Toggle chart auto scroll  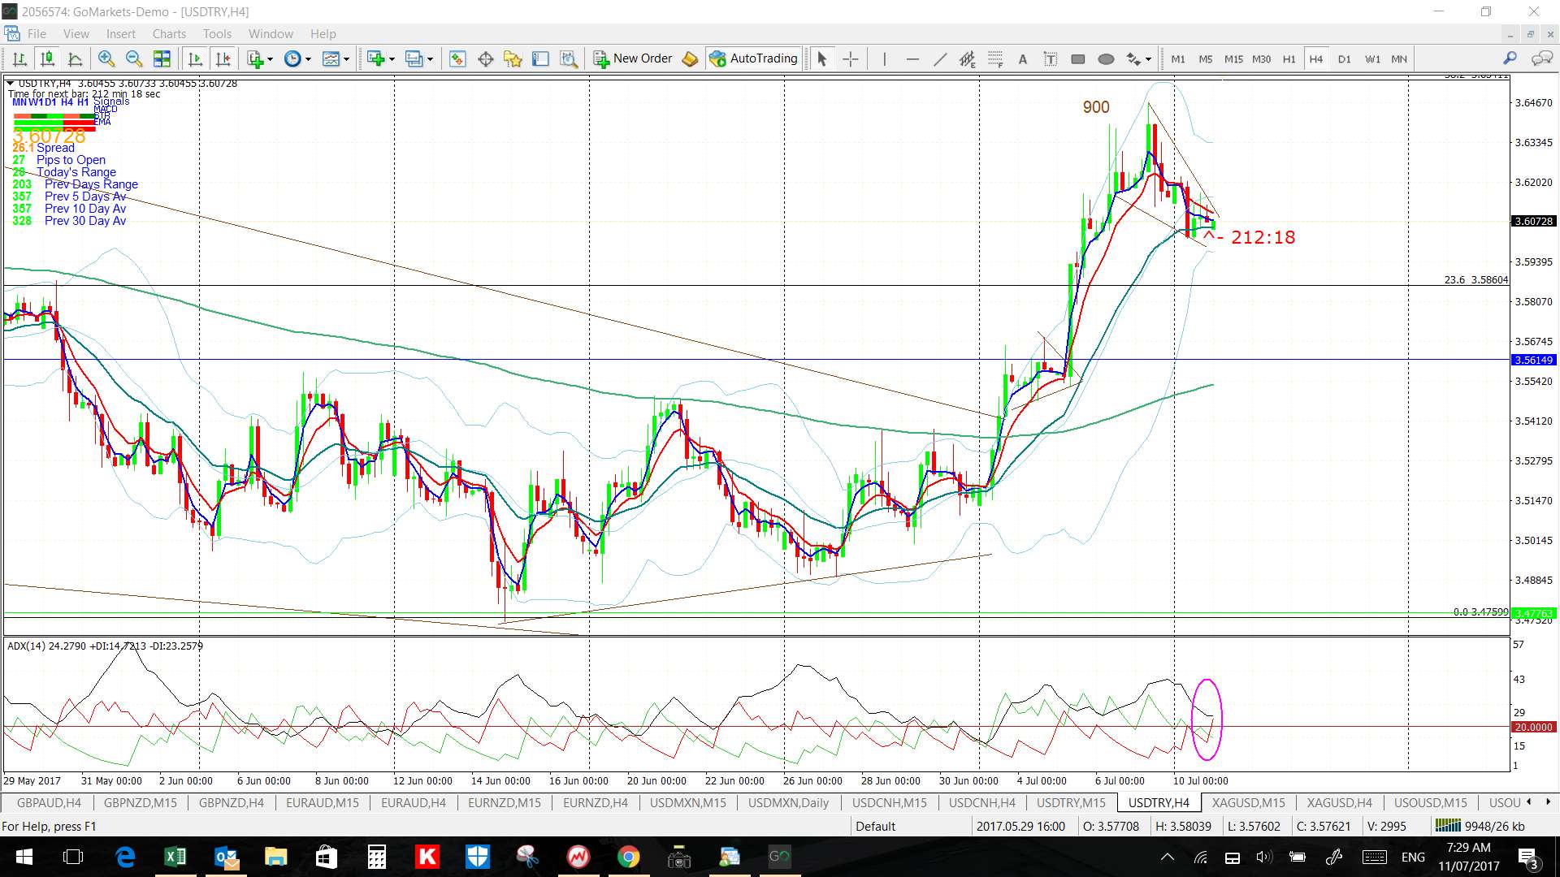(195, 58)
